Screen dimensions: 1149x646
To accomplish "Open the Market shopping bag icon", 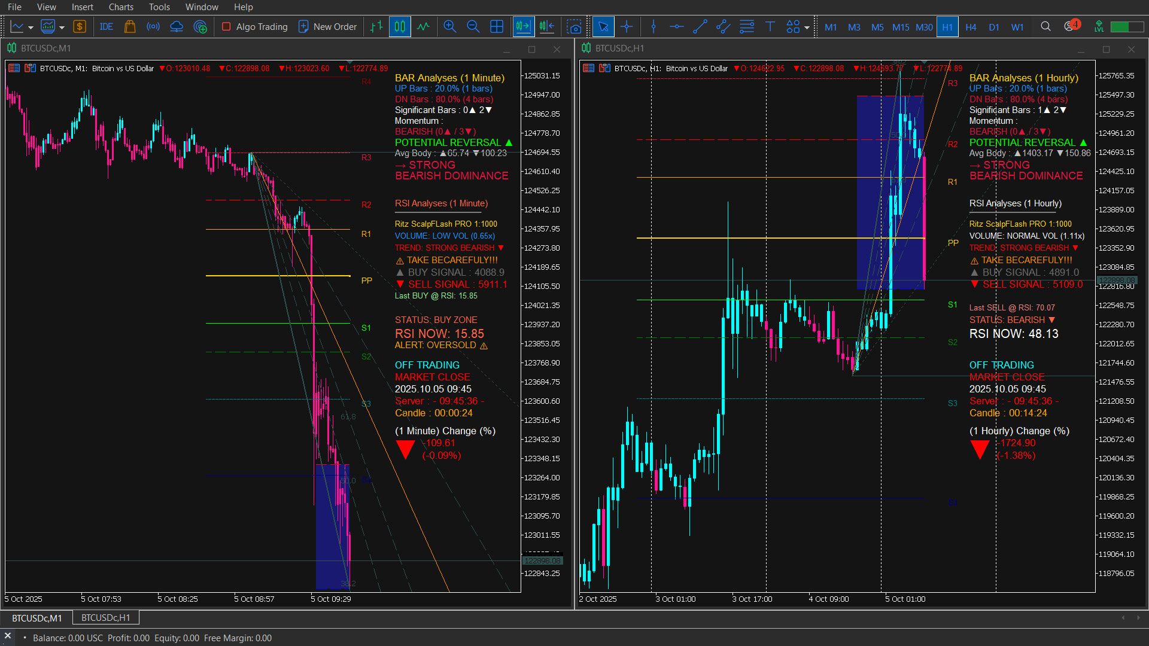I will point(130,27).
